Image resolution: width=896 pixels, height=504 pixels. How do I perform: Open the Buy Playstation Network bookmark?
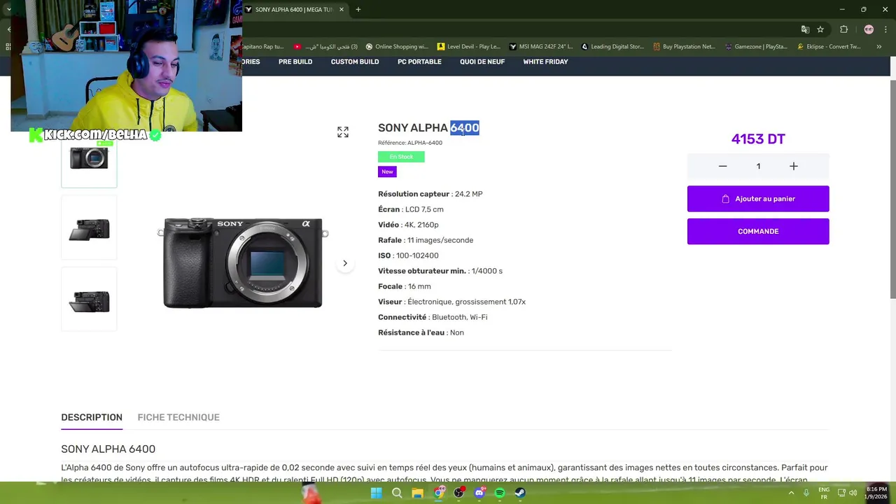coord(685,47)
